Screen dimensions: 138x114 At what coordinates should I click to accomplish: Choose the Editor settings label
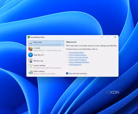pos(39,71)
